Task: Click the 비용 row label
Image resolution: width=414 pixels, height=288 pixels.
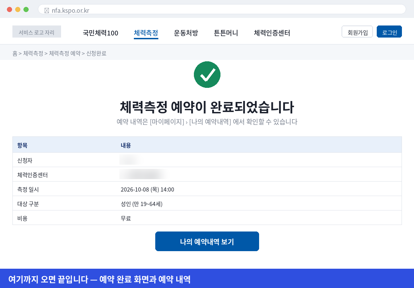Action: [x=22, y=218]
